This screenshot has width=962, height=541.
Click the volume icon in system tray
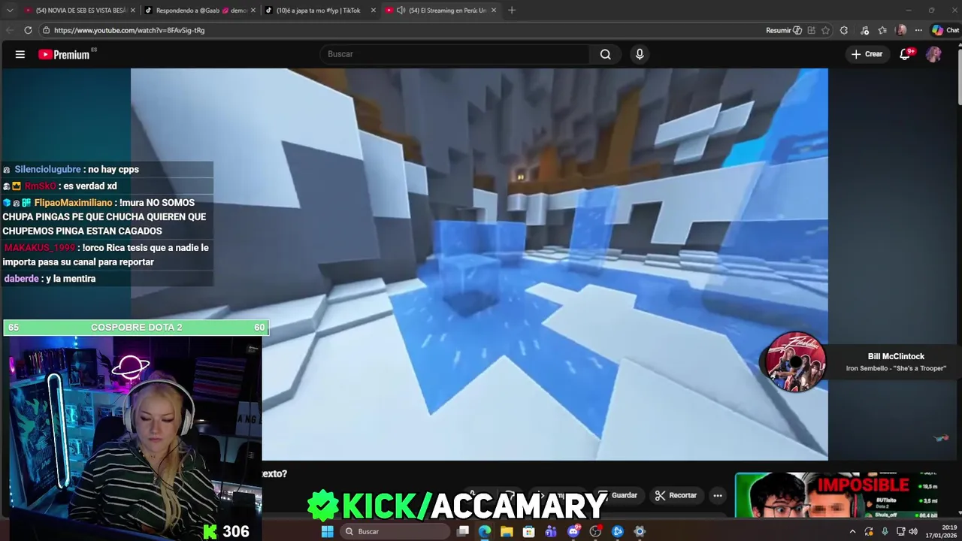(x=913, y=531)
